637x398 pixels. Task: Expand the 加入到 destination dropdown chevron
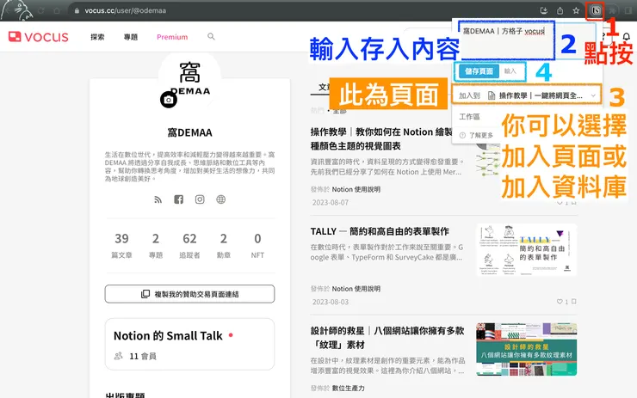coord(593,95)
